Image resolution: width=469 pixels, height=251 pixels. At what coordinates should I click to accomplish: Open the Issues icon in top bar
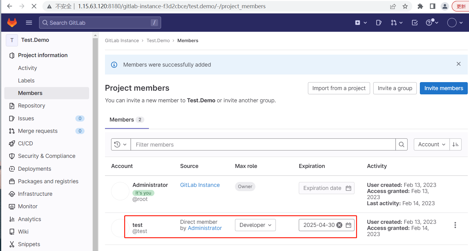click(379, 23)
